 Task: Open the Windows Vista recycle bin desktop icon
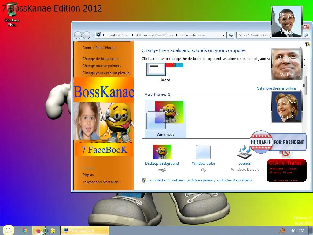pos(12,15)
